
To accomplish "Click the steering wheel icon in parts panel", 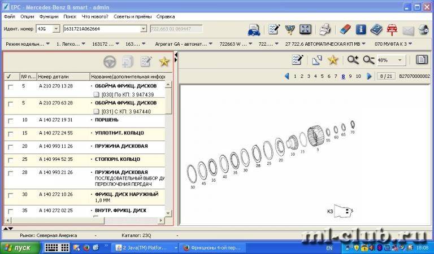I will [110, 62].
